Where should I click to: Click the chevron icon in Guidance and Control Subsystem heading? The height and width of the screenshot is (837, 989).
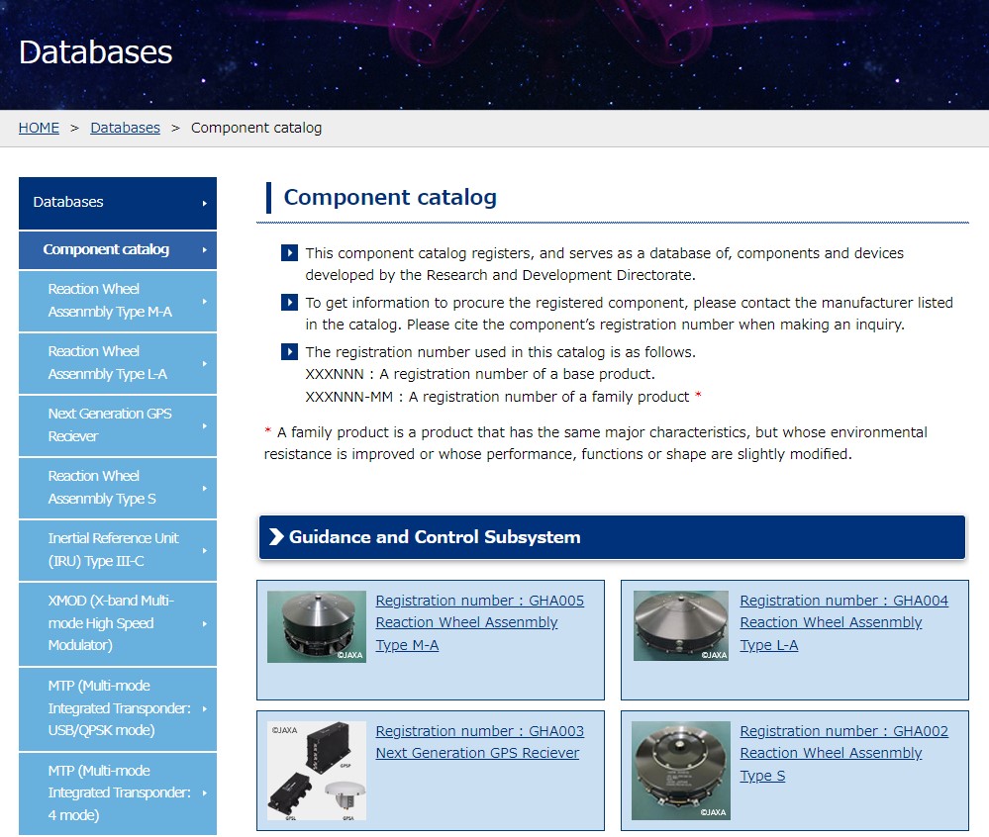[x=276, y=537]
